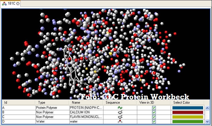
Task: Select the water row name cell
Action: pyautogui.click(x=85, y=121)
